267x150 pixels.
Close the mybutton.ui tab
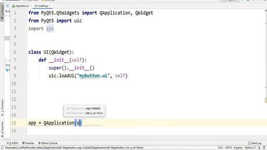click(30, 6)
